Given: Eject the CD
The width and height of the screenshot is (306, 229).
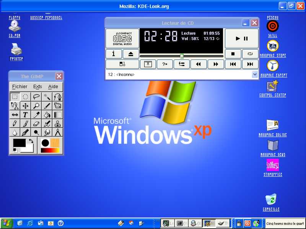Looking at the screenshot, I should (x=131, y=54).
